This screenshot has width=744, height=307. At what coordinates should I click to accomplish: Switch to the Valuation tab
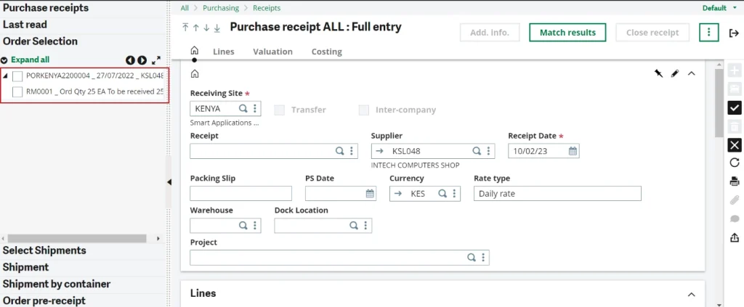[x=272, y=52]
